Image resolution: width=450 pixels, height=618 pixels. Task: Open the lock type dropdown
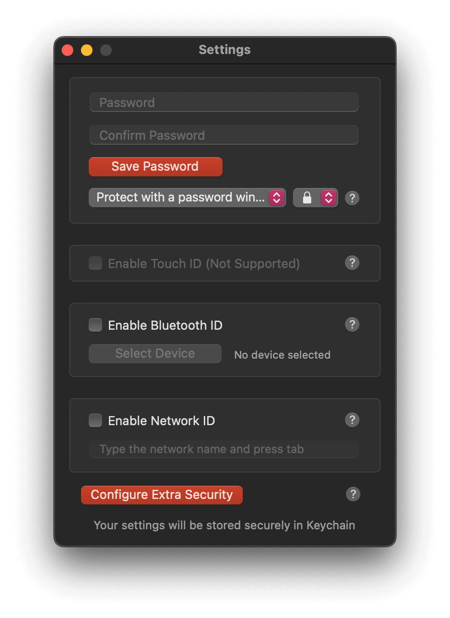click(x=315, y=198)
